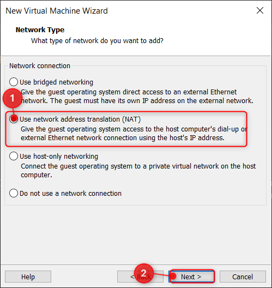Continue with the Next button
Viewport: 272px width, 288px height.
pyautogui.click(x=191, y=277)
